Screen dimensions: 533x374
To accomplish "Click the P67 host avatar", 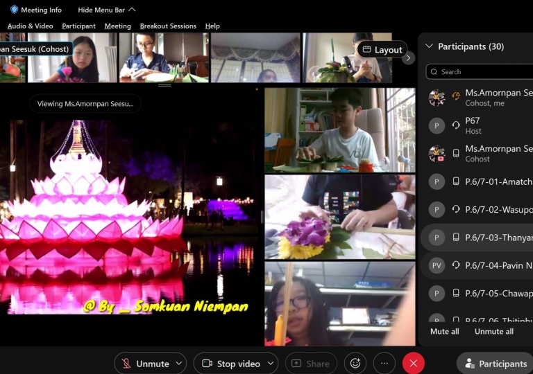I will coord(437,126).
